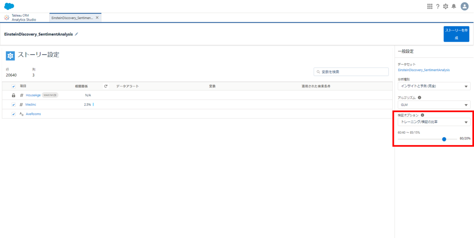The width and height of the screenshot is (474, 238).
Task: Click the 相関関係 column header
Action: click(81, 86)
